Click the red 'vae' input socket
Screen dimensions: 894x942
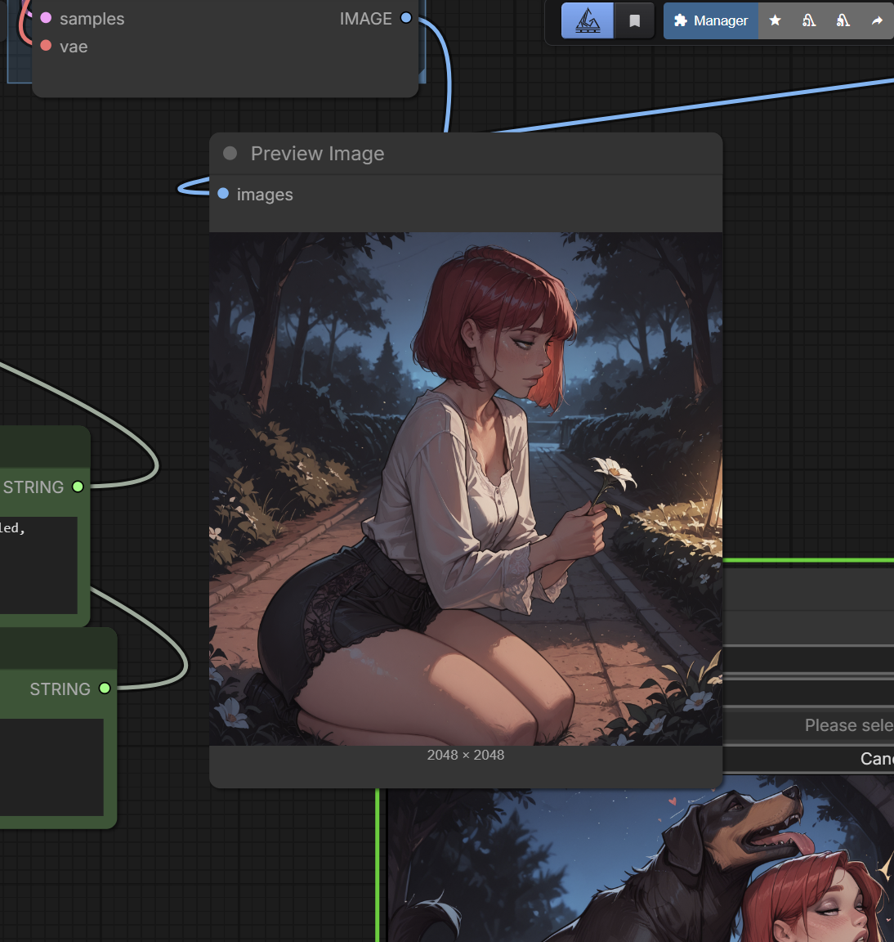pos(46,46)
